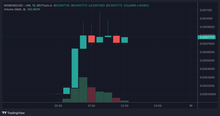Click the large red volume bar
This screenshot has height=116, width=220.
(91, 95)
